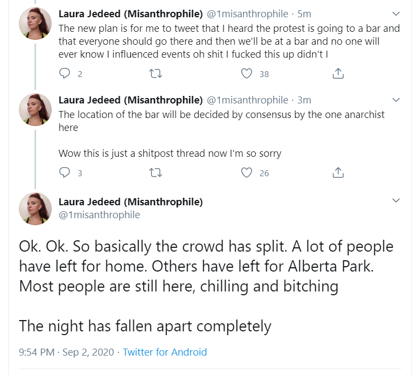Open the 9:54 PM Sep 2, 2020 timestamp
The height and width of the screenshot is (375, 419).
pyautogui.click(x=66, y=352)
